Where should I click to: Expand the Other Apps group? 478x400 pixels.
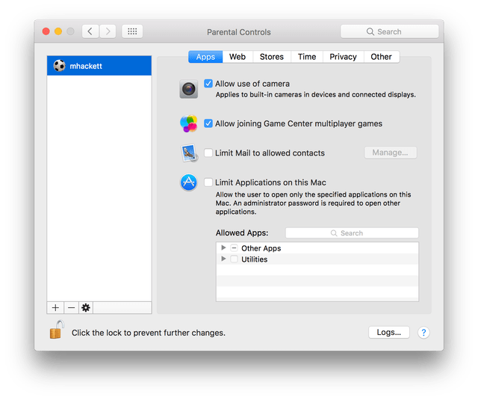coord(223,247)
